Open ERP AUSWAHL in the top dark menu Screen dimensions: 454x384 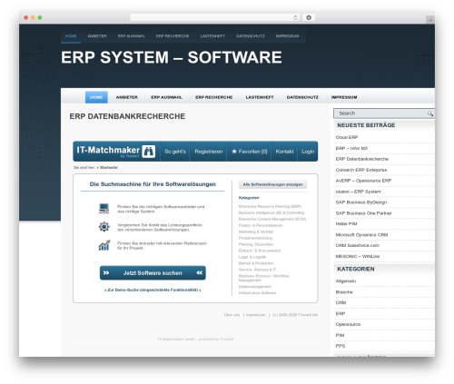(132, 36)
